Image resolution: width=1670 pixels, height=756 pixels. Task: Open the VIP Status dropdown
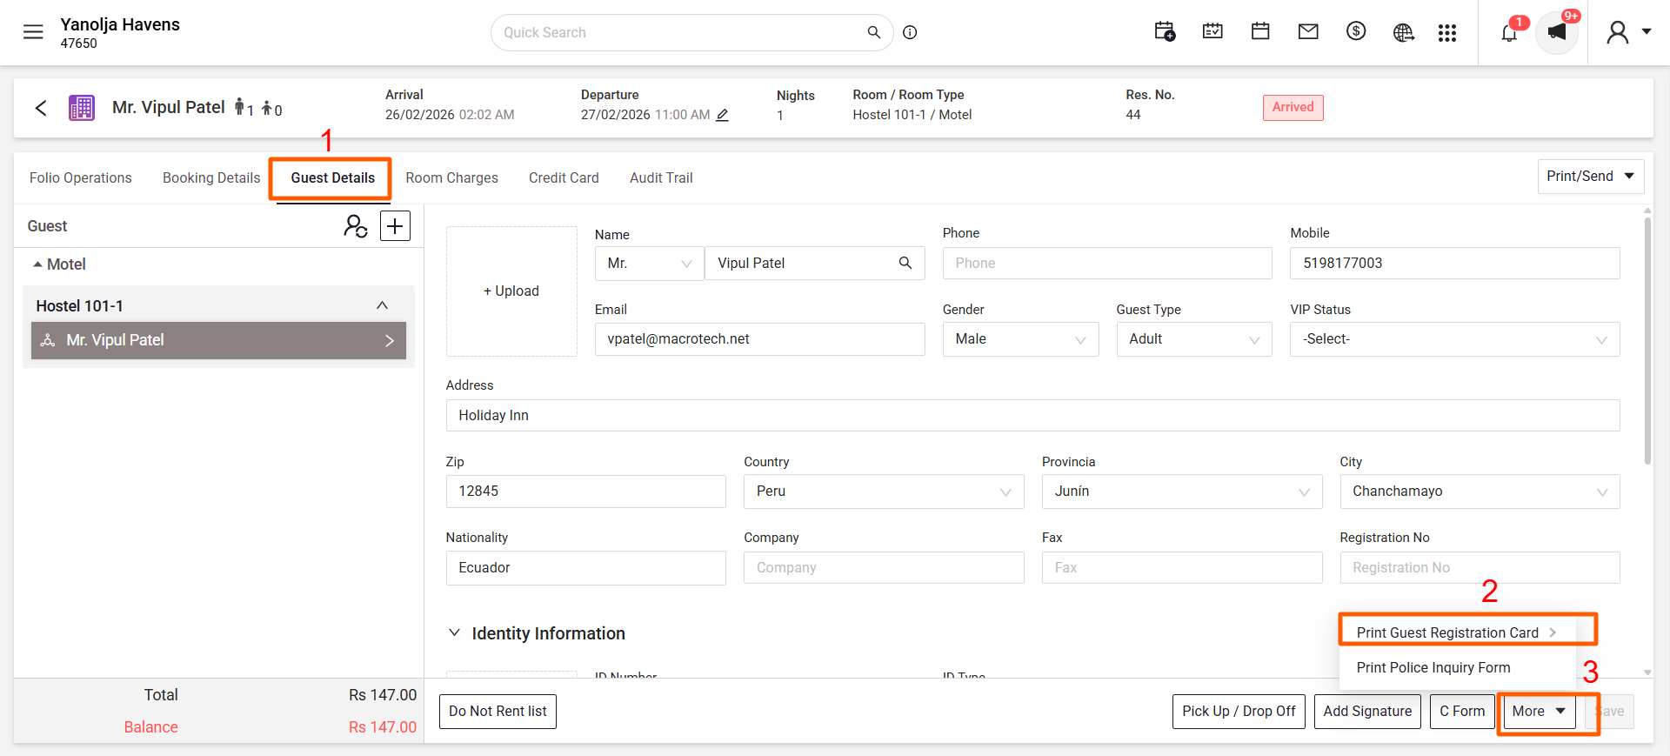pyautogui.click(x=1455, y=339)
